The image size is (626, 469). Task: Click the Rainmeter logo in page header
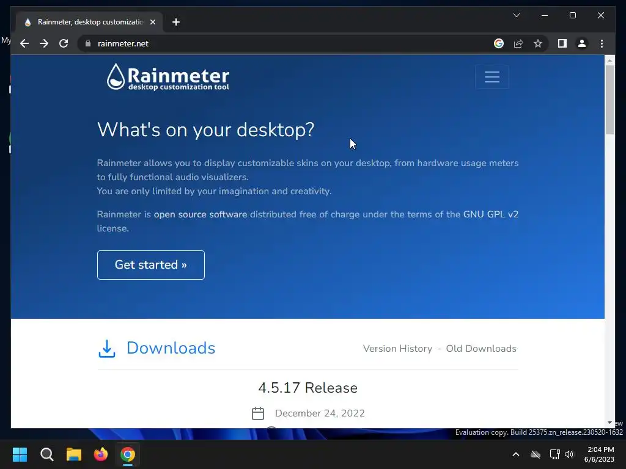coord(168,76)
